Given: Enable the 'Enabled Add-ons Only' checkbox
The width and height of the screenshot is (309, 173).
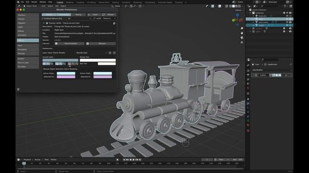Looking at the screenshot, I should (x=43, y=18).
